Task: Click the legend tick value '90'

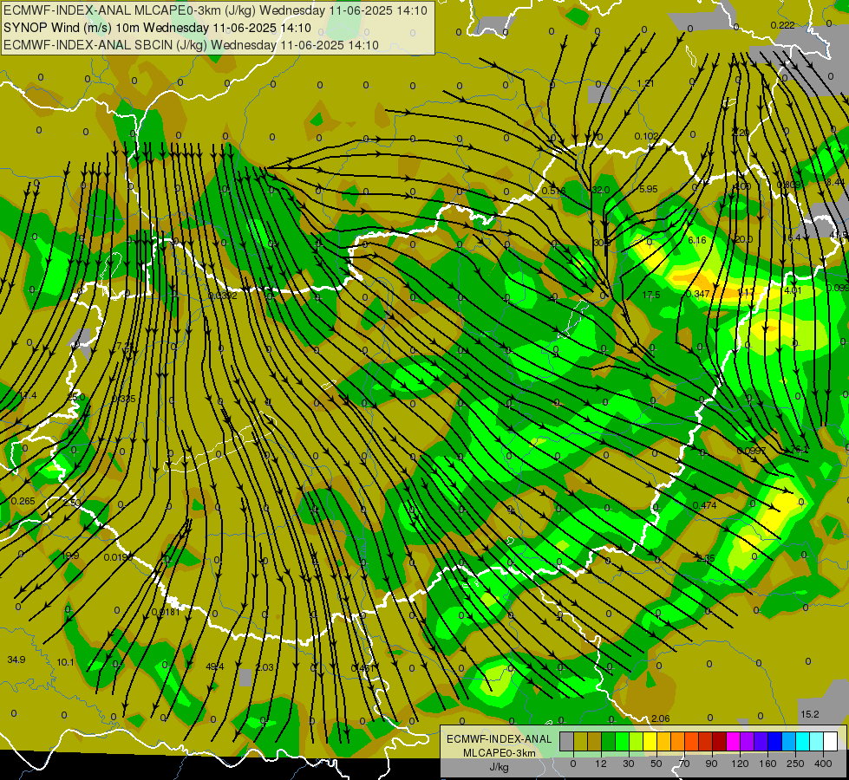Action: (x=711, y=764)
